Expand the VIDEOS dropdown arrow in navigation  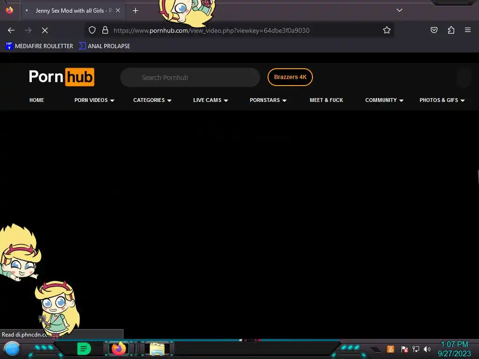coord(112,101)
